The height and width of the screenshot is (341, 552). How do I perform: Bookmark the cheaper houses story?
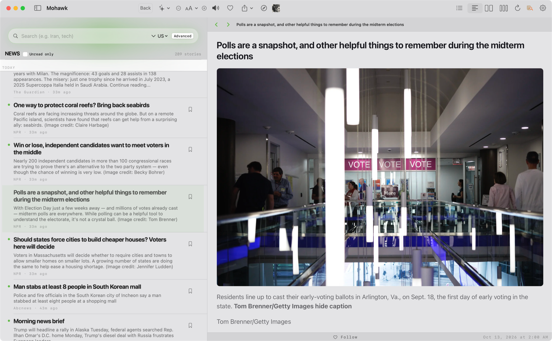pyautogui.click(x=190, y=244)
